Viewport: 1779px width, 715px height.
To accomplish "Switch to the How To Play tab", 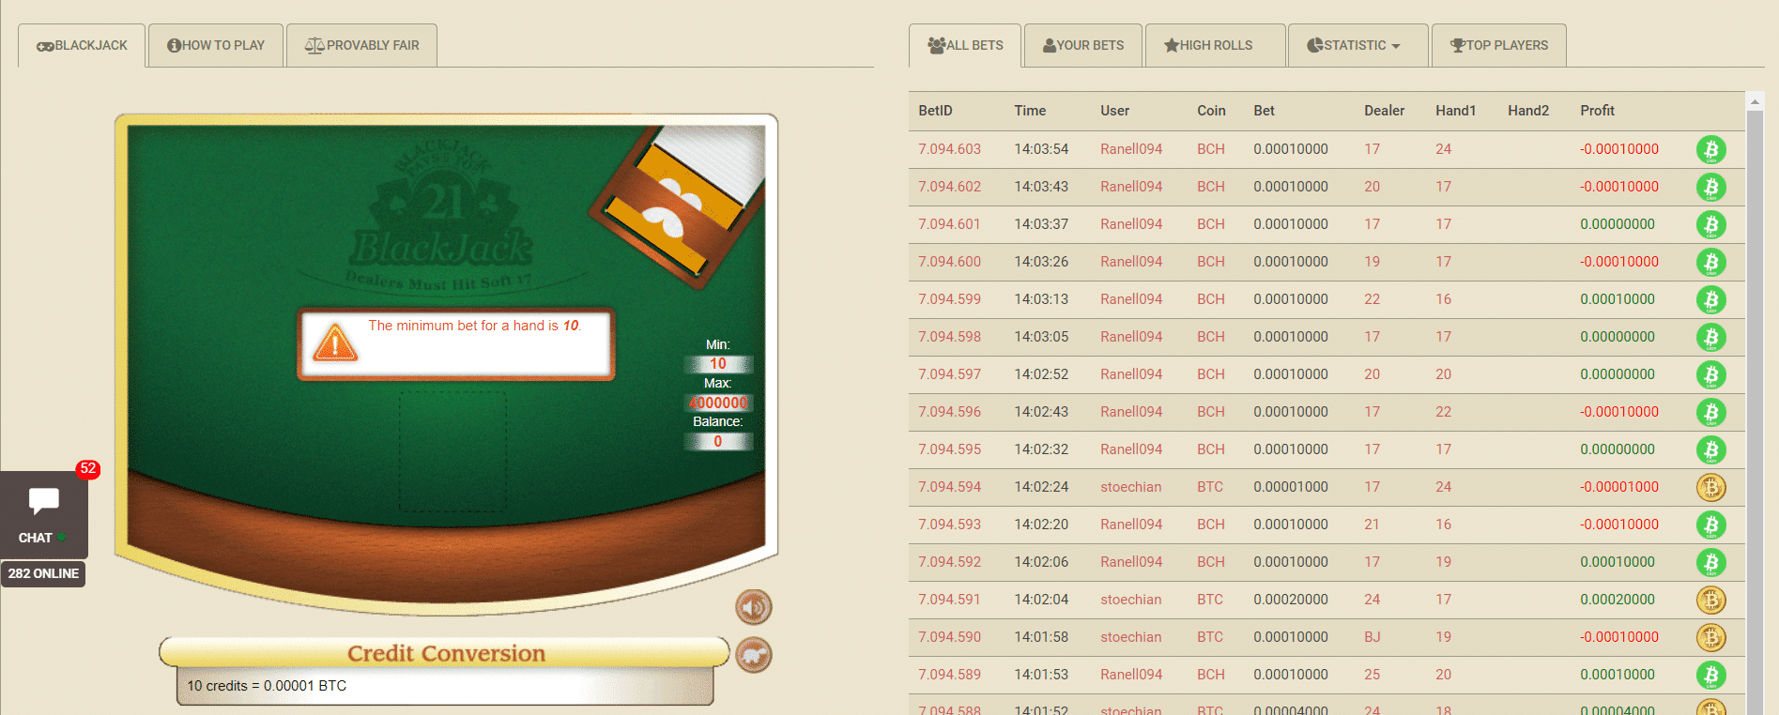I will [x=216, y=45].
